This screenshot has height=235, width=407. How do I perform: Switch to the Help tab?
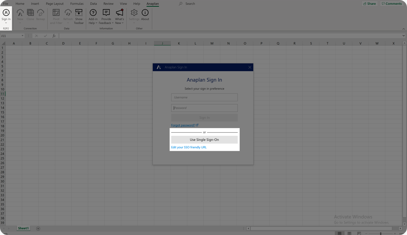pos(137,4)
